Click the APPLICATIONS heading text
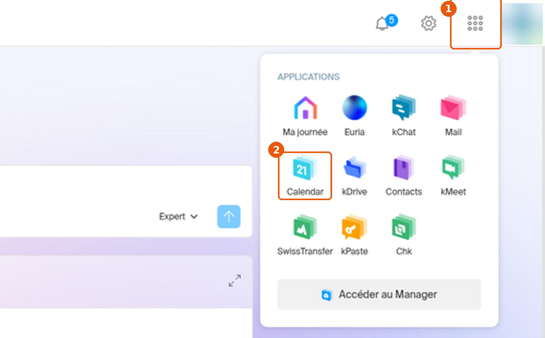The image size is (545, 338). [x=308, y=77]
